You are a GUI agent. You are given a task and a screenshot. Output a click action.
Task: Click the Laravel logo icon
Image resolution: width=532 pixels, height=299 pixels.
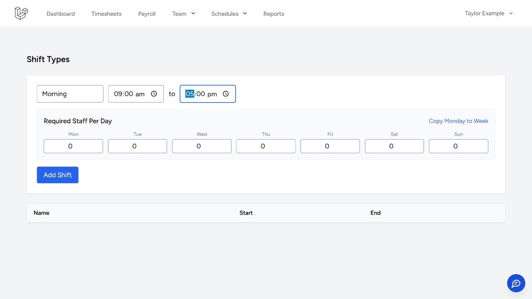coord(21,13)
